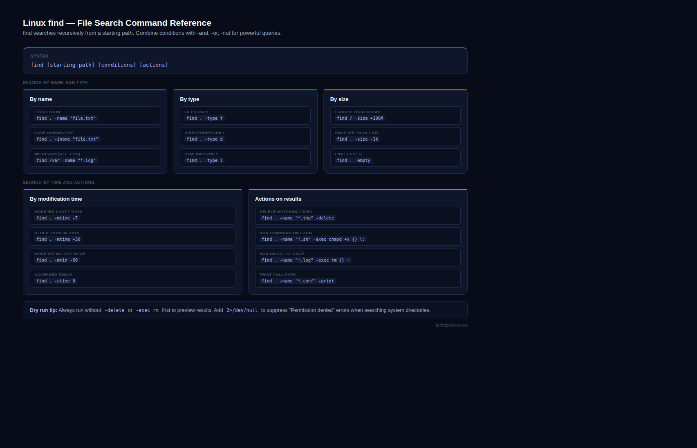Click the 2>/dev/null code in the tip

pos(242,310)
